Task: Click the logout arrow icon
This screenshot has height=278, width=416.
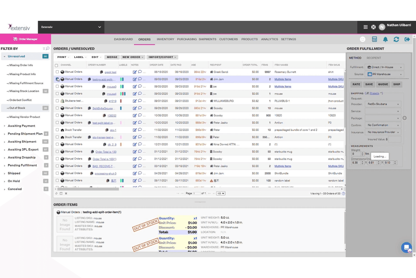Action: tap(407, 39)
